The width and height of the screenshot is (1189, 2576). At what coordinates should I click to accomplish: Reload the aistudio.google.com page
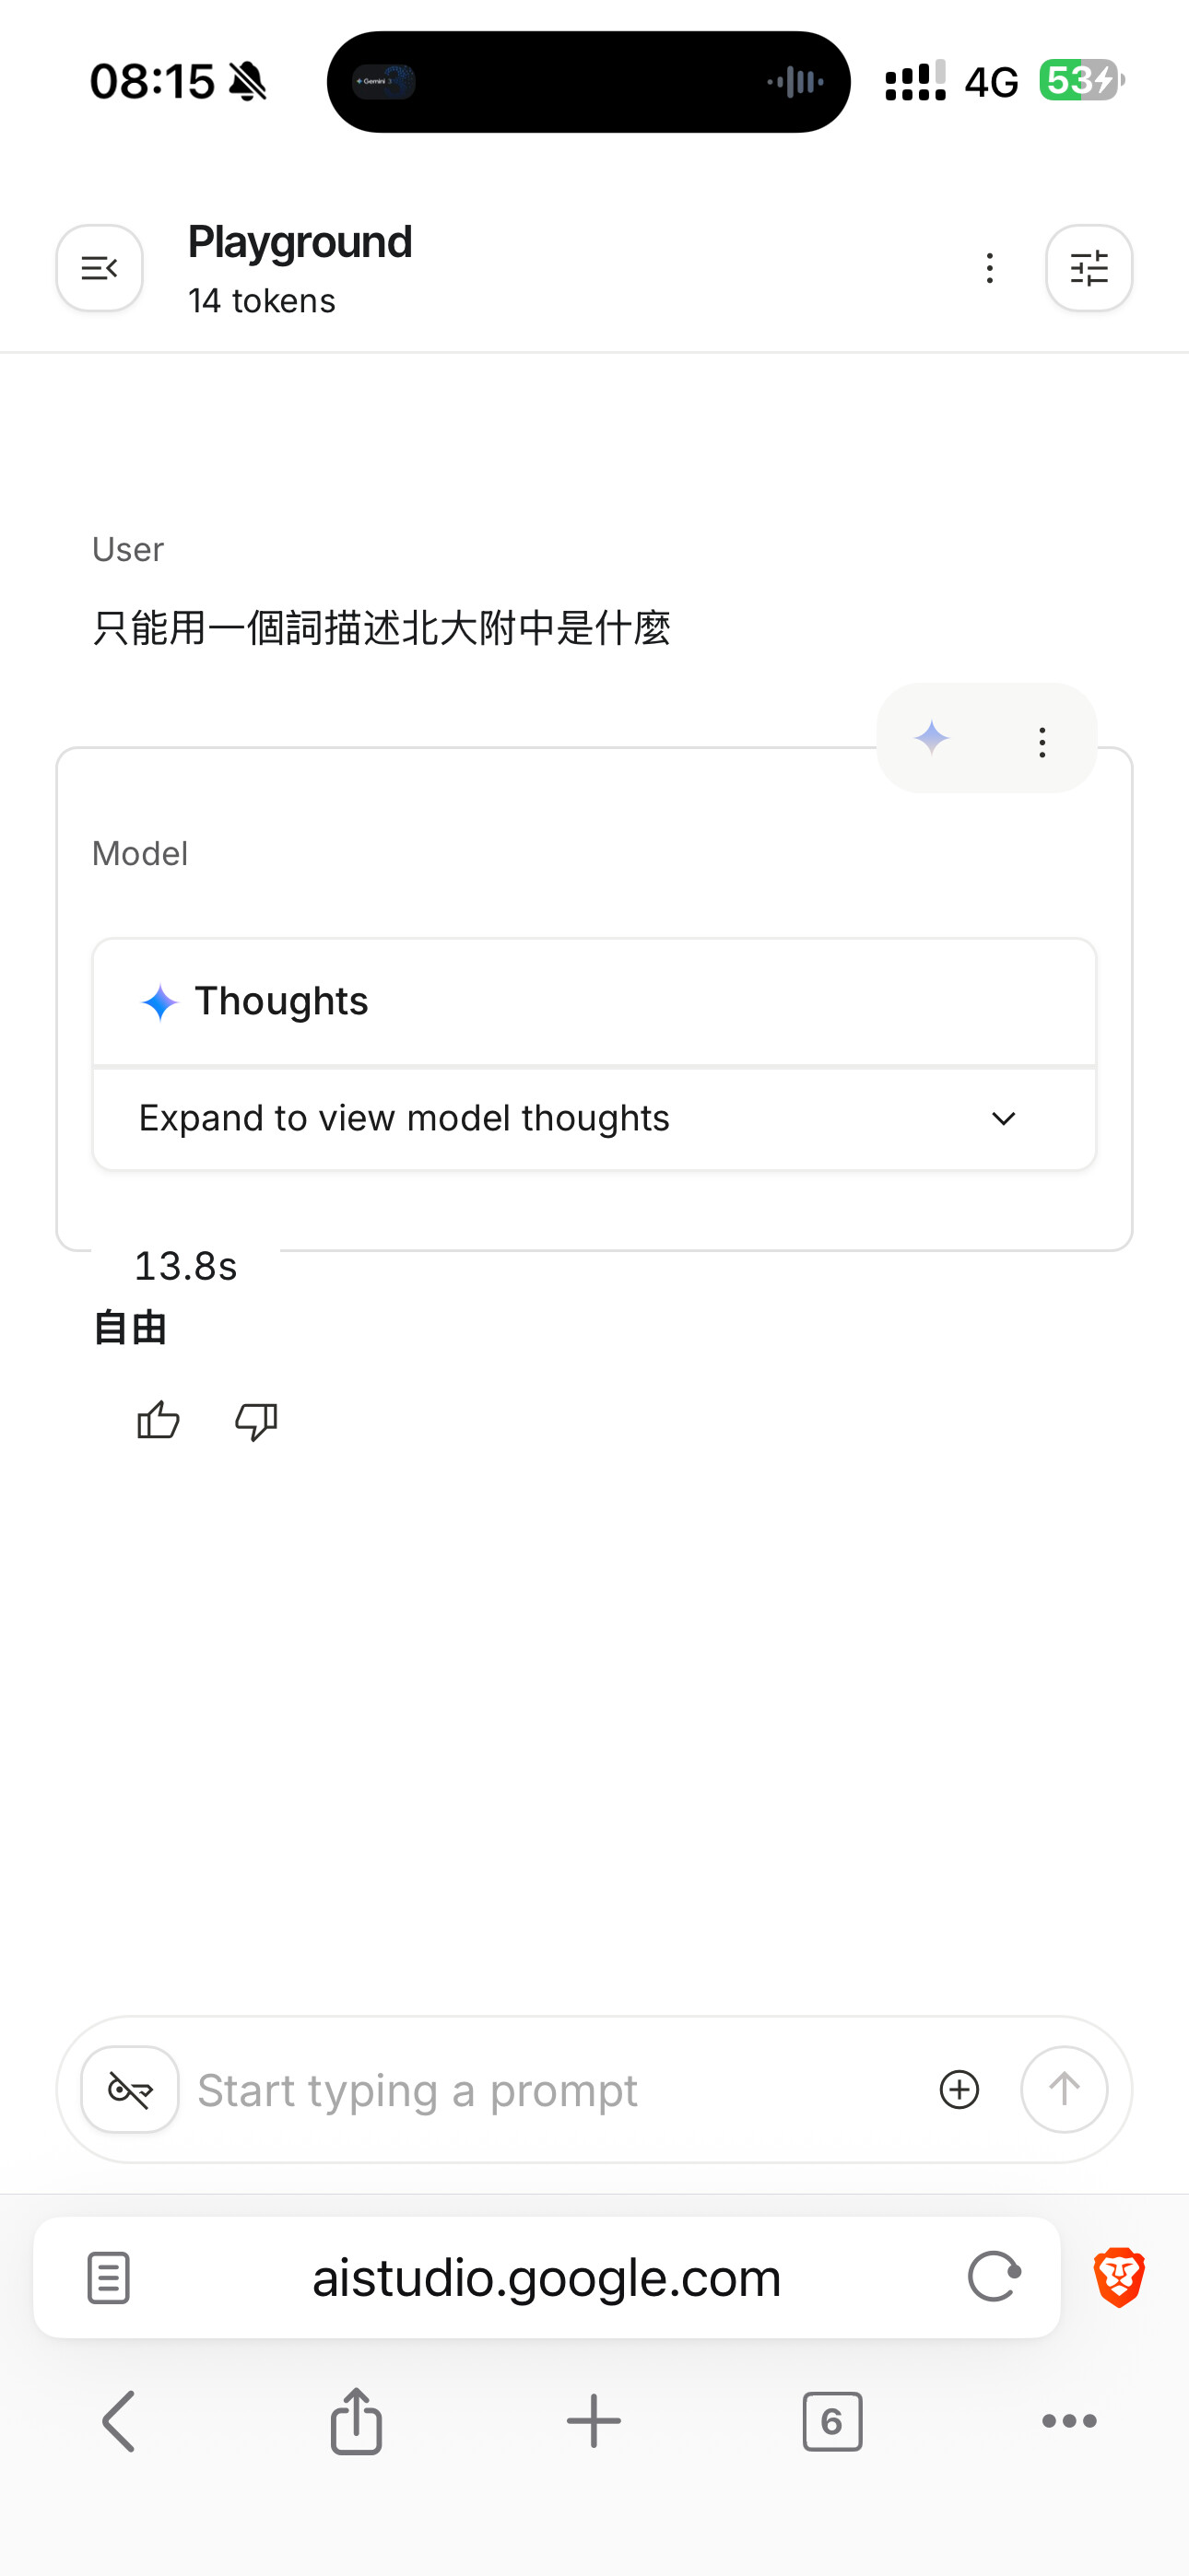click(994, 2277)
